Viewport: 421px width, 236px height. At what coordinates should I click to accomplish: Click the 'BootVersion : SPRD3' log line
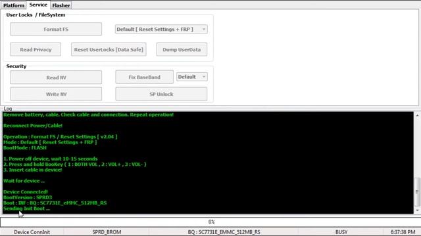point(28,197)
